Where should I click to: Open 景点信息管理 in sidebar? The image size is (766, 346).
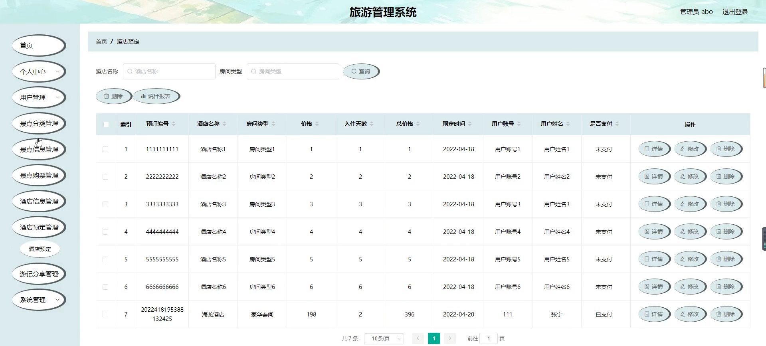pyautogui.click(x=39, y=149)
